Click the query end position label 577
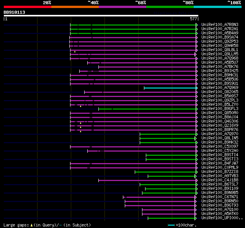The image size is (245, 228). (193, 19)
